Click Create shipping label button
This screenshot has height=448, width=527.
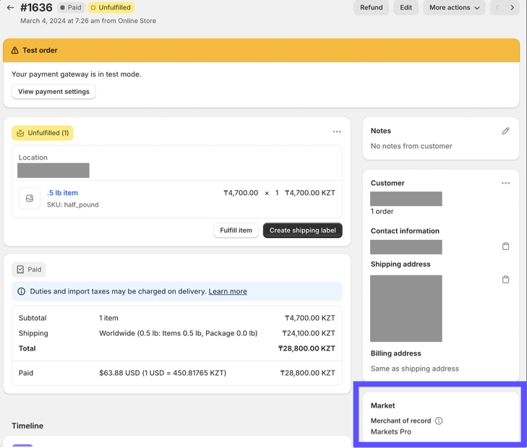(x=302, y=231)
